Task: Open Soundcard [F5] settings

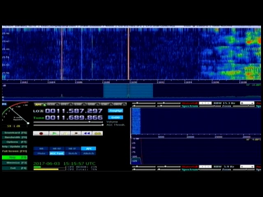Action: pyautogui.click(x=15, y=133)
